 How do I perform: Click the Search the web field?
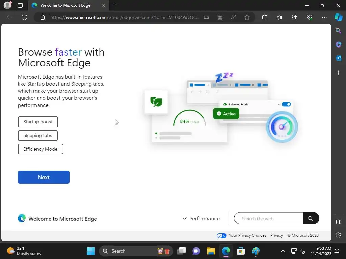(268, 219)
